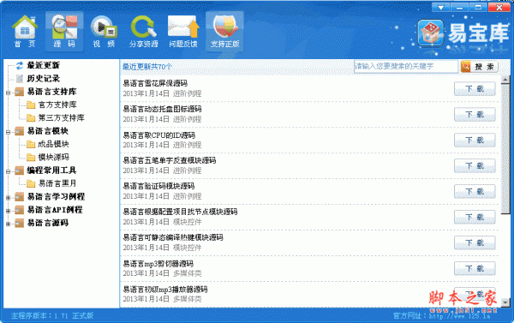Viewport: 514px width, 323px height.
Task: Open the official website link in the status bar
Action: tap(459, 316)
